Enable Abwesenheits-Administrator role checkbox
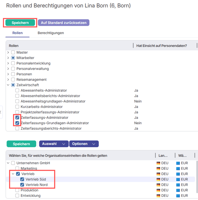198x200 pixels. [x=17, y=90]
